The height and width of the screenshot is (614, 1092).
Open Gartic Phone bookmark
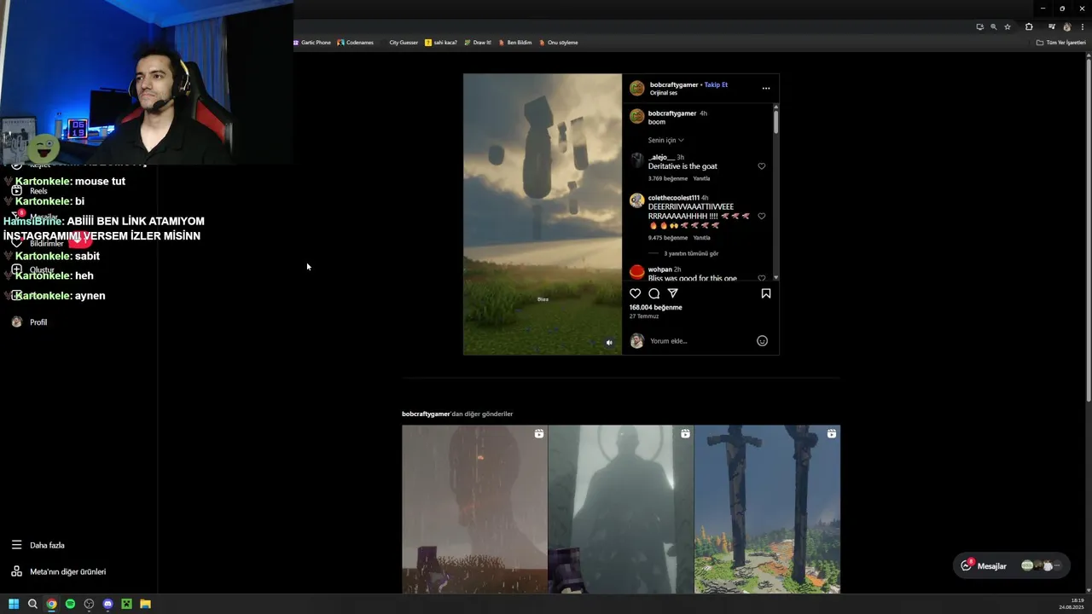pos(312,42)
